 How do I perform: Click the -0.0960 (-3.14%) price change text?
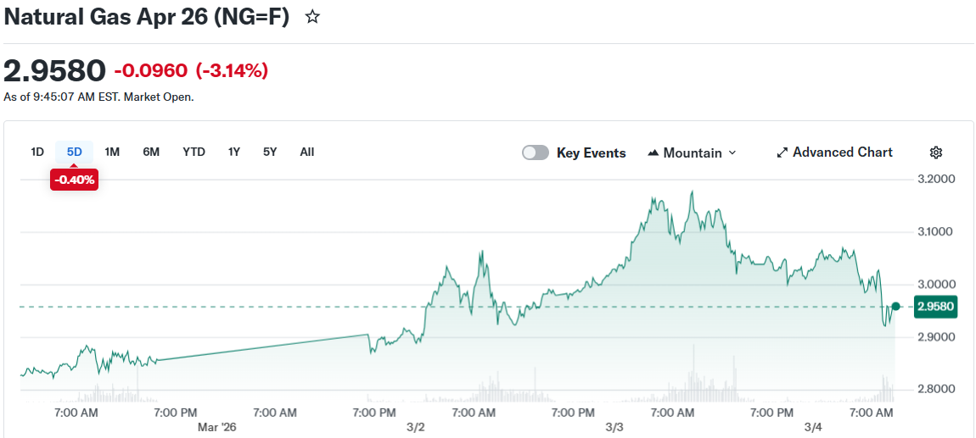point(191,70)
